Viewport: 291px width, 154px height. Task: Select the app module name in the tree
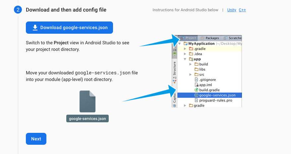pyautogui.click(x=197, y=59)
